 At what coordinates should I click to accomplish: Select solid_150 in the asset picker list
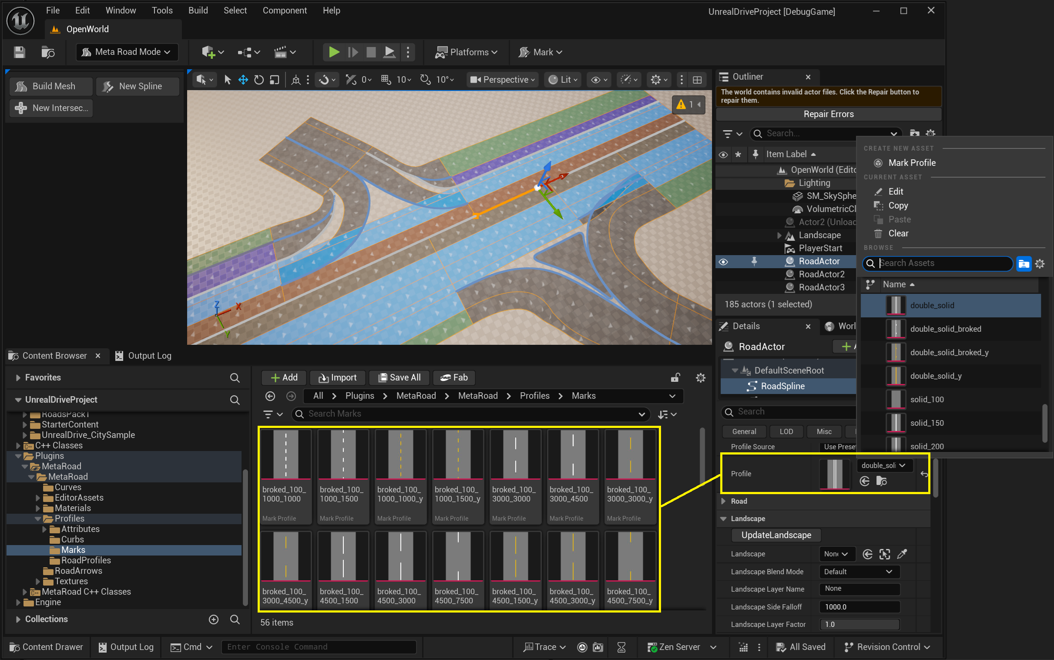coord(950,423)
